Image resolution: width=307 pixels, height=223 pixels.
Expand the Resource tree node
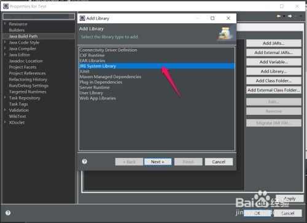tap(5, 24)
